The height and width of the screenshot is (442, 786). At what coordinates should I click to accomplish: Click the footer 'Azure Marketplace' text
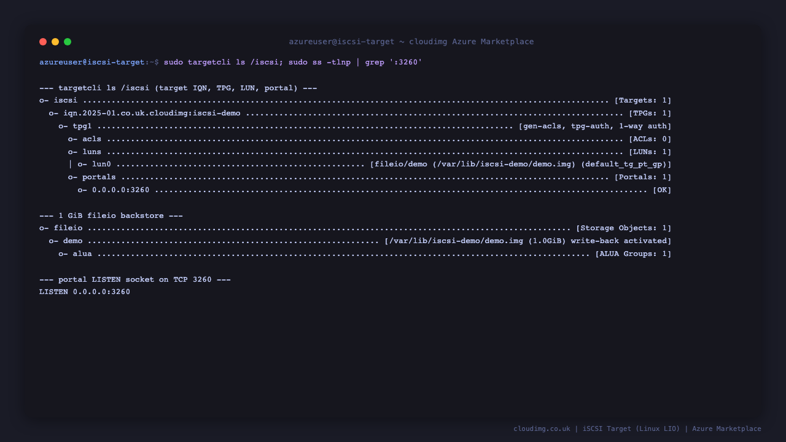pyautogui.click(x=726, y=428)
